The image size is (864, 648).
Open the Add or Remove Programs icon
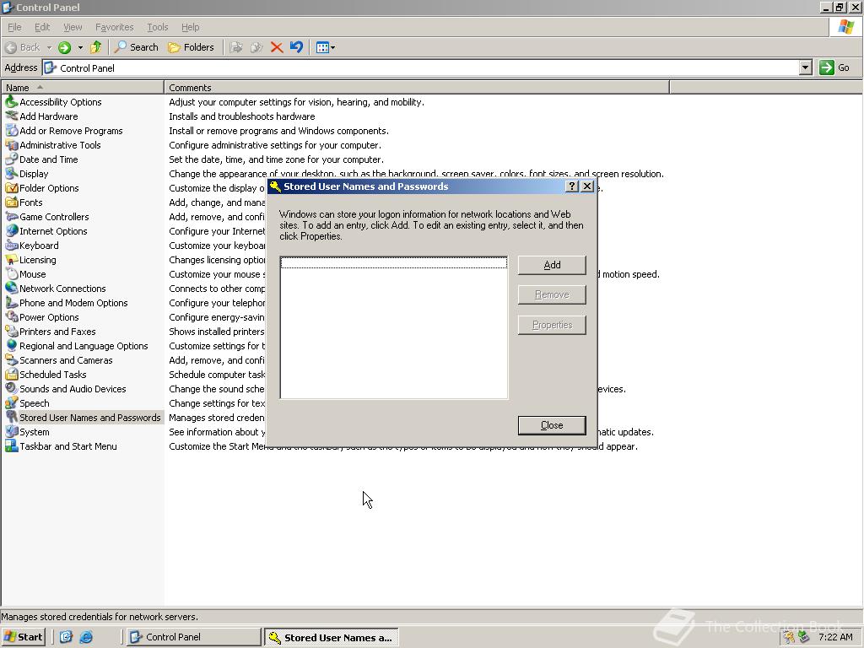12,131
